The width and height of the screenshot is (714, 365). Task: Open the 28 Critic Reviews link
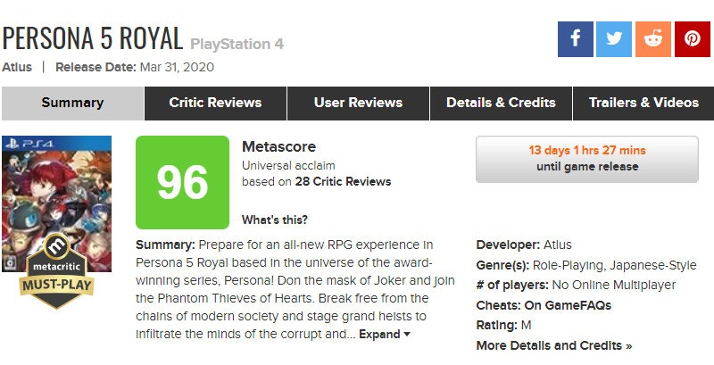344,182
